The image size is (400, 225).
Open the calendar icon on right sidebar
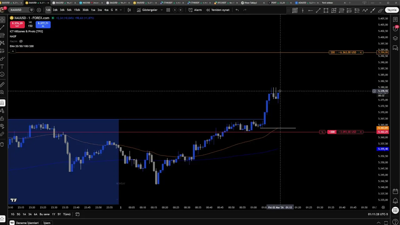point(395,192)
